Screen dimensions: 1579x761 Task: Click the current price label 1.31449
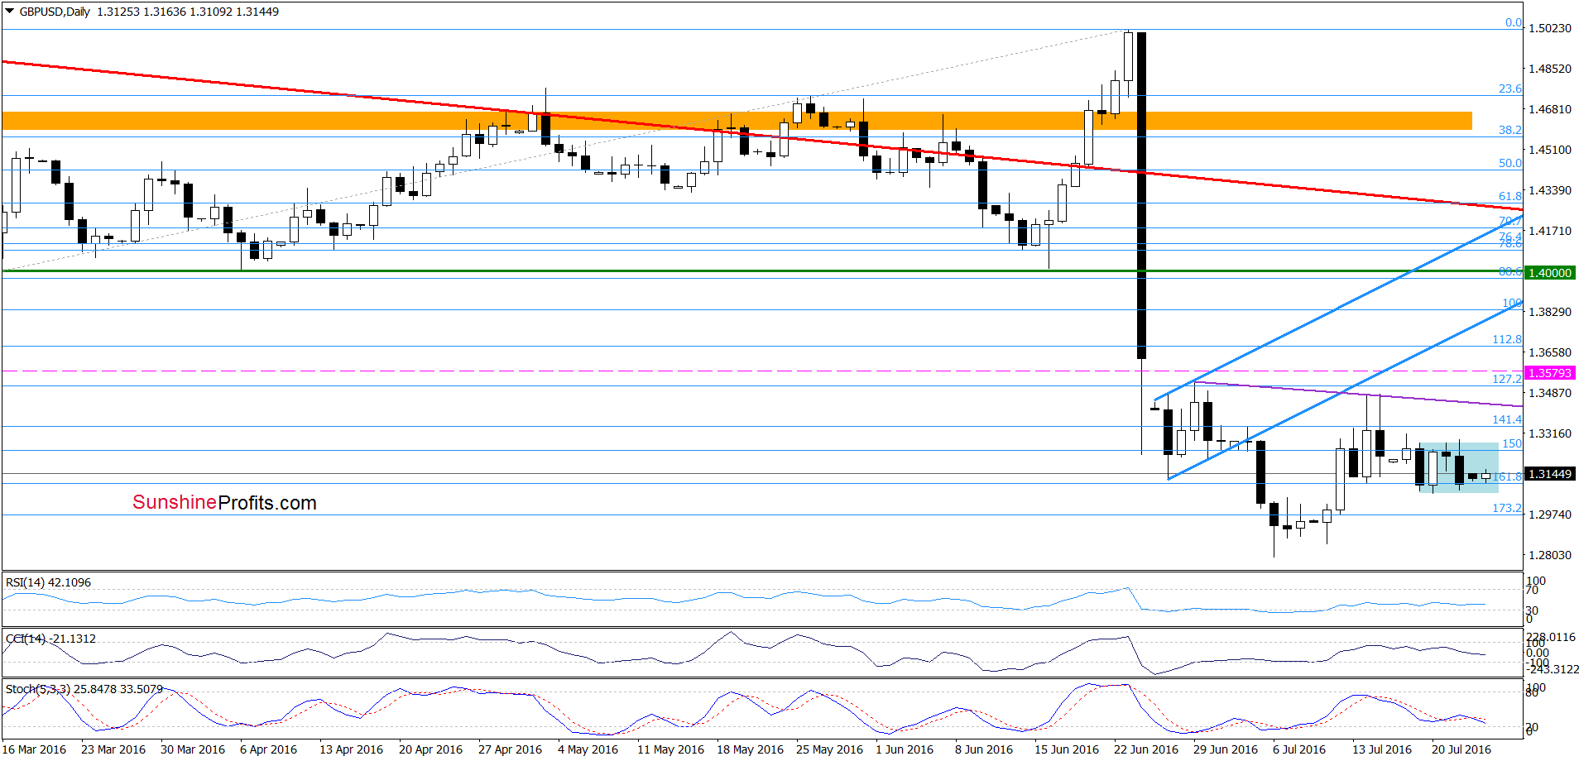tap(1550, 474)
